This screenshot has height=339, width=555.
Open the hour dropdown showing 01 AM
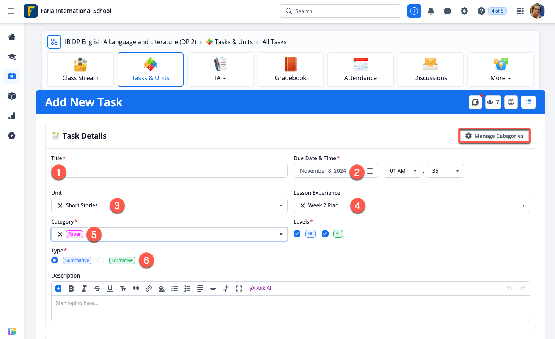click(x=402, y=171)
